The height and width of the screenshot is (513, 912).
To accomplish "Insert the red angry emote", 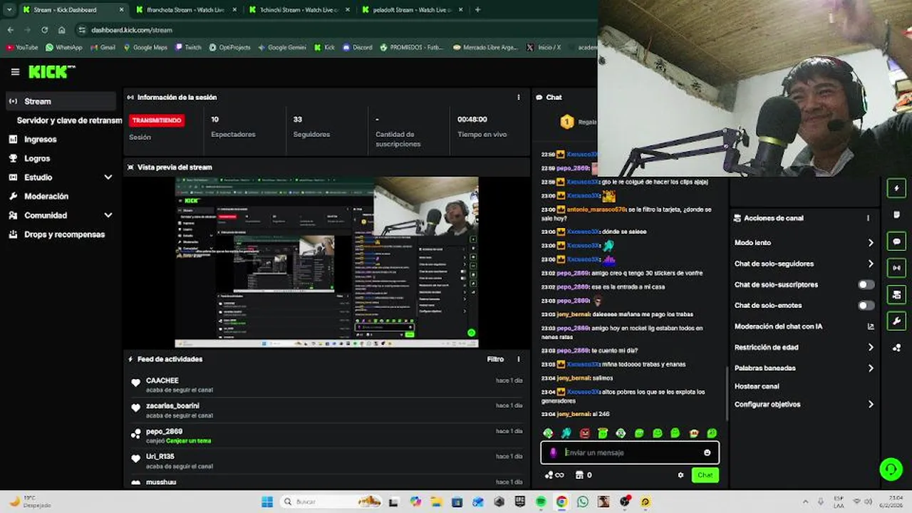I will [x=584, y=433].
